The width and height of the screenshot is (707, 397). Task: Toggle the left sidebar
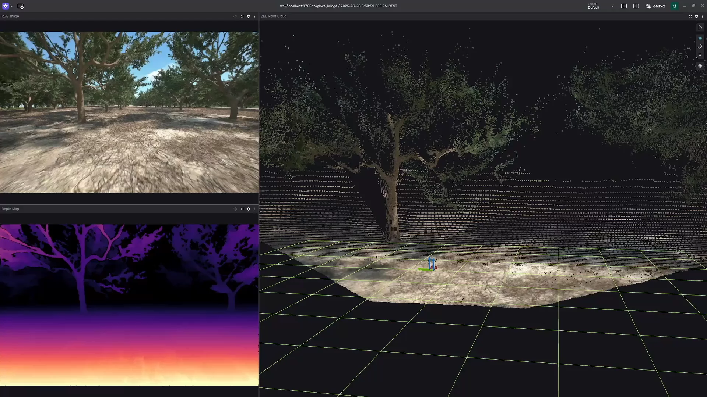pyautogui.click(x=624, y=6)
